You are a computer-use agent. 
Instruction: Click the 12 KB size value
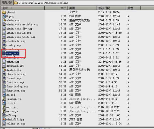(x=63, y=115)
